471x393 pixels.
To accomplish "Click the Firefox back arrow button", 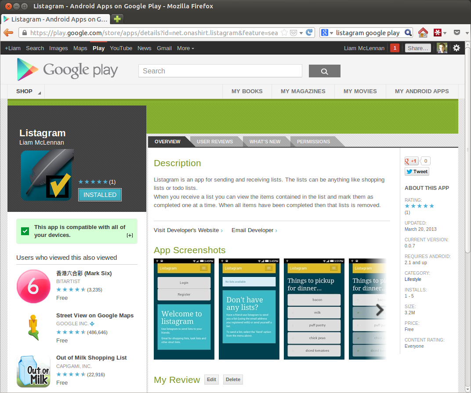I will pos(8,33).
